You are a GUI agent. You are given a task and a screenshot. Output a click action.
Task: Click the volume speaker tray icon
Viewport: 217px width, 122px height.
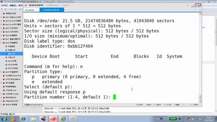[x=200, y=119]
